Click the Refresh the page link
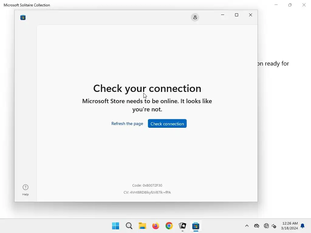 pyautogui.click(x=127, y=124)
